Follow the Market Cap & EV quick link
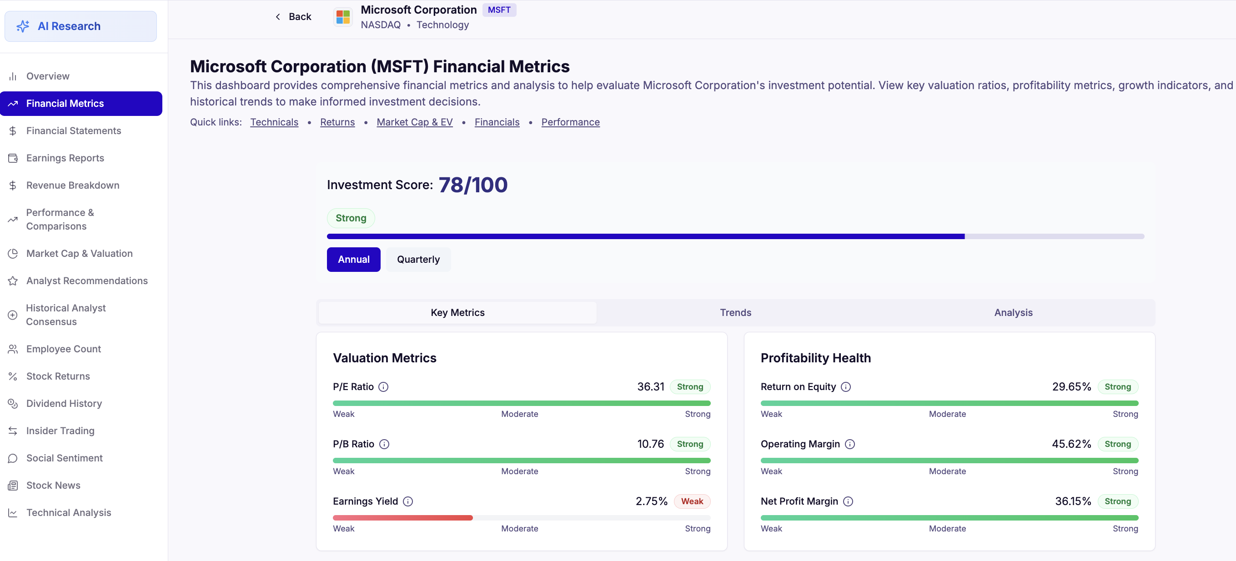1236x561 pixels. coord(414,122)
